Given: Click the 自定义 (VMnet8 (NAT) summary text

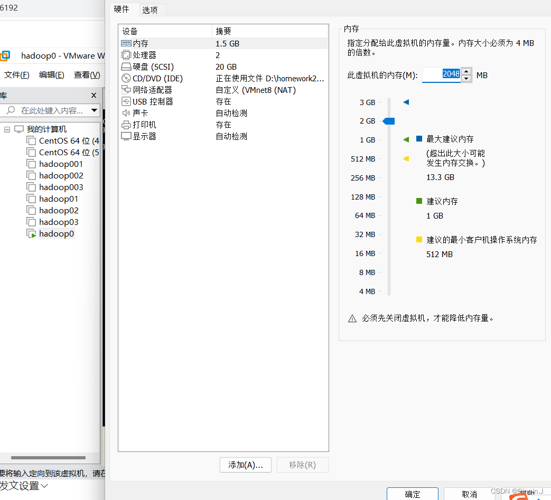Looking at the screenshot, I should click(256, 90).
